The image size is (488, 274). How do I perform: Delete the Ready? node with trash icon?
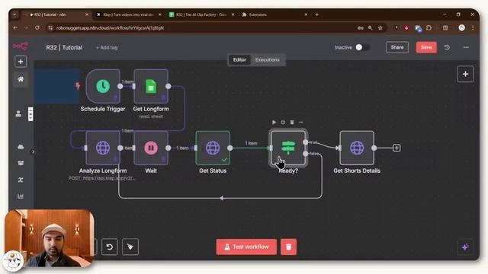point(292,122)
